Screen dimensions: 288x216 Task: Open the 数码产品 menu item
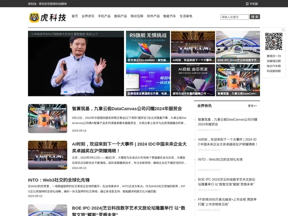point(120,16)
